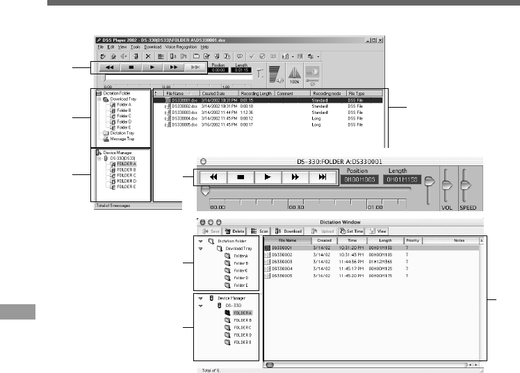Open the last dropdown arrow in Windows toolbar
The image size is (520, 373).
pyautogui.click(x=318, y=57)
